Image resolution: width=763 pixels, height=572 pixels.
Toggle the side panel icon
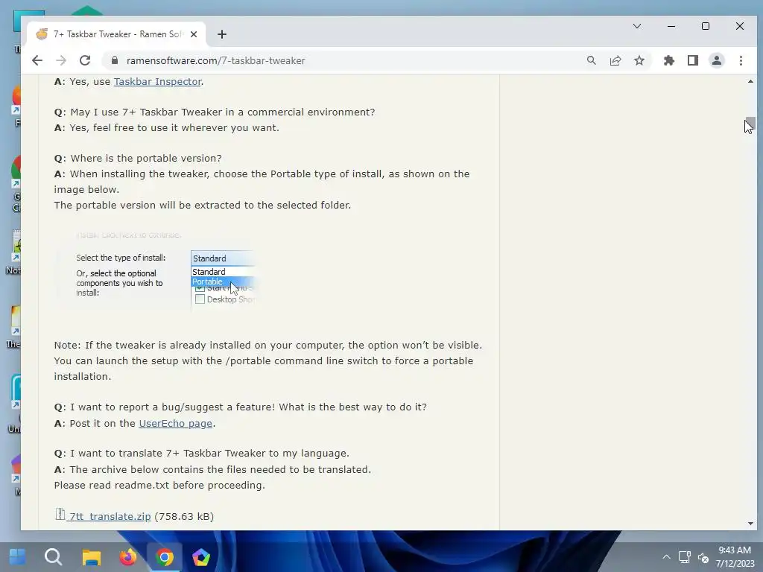click(x=693, y=60)
